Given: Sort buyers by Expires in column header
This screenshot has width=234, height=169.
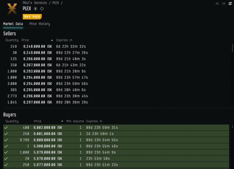Looking at the screenshot, I should coord(94,121).
